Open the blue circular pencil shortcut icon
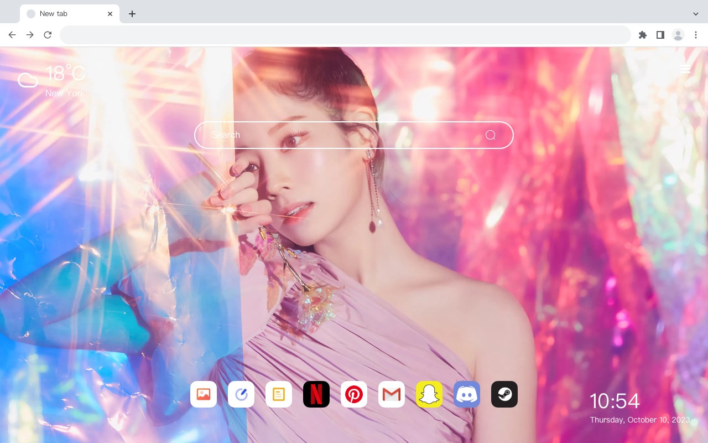The image size is (708, 443). tap(241, 394)
